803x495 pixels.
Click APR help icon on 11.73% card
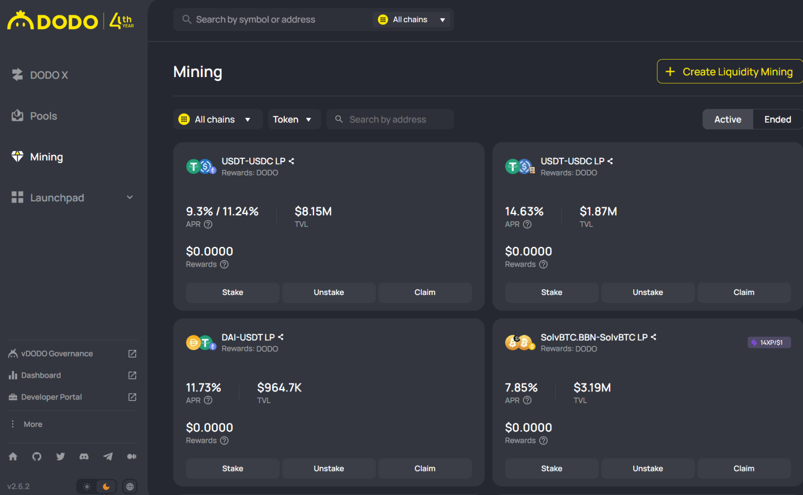click(208, 400)
